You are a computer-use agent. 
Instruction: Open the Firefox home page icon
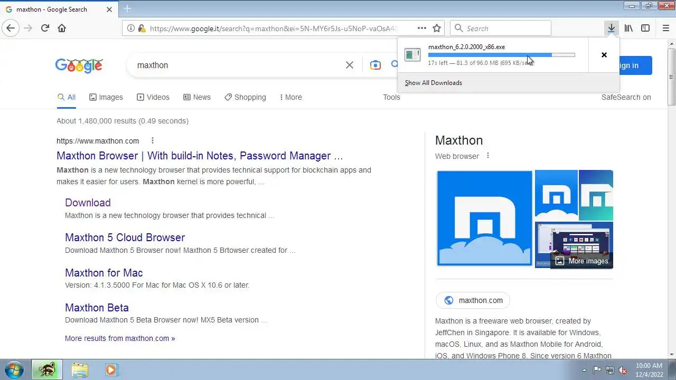[x=62, y=28]
